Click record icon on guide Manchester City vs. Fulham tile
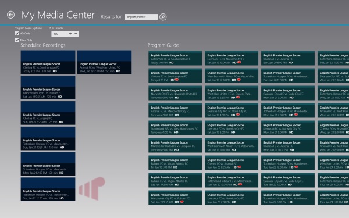Image resolution: width=349 pixels, height=218 pixels. [x=181, y=202]
